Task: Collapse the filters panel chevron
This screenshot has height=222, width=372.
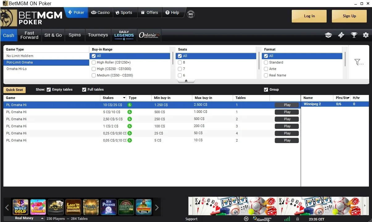Action: point(186,80)
